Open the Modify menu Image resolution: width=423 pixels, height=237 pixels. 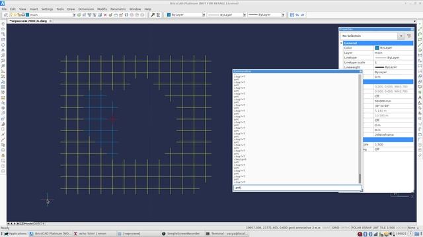pyautogui.click(x=102, y=9)
